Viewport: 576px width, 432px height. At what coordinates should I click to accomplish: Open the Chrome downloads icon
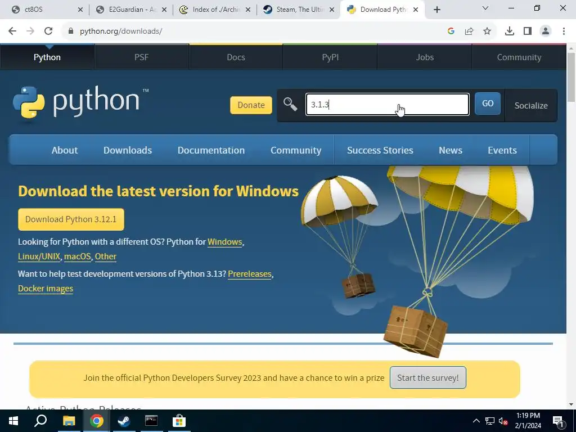point(510,31)
